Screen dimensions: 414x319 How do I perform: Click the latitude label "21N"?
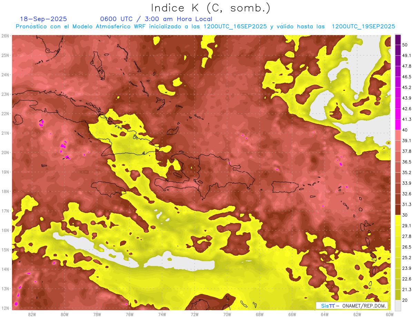click(5, 133)
